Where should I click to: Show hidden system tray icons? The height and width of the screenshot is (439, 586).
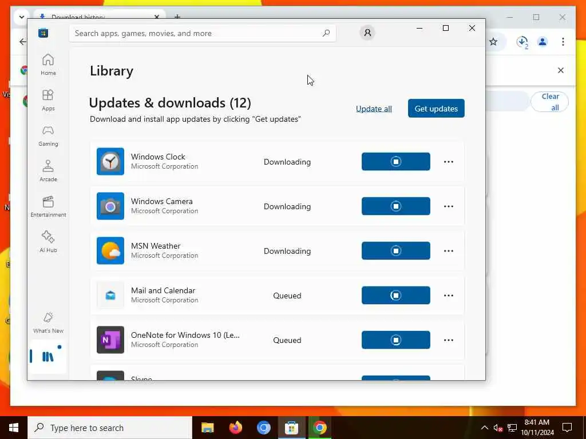coord(484,428)
